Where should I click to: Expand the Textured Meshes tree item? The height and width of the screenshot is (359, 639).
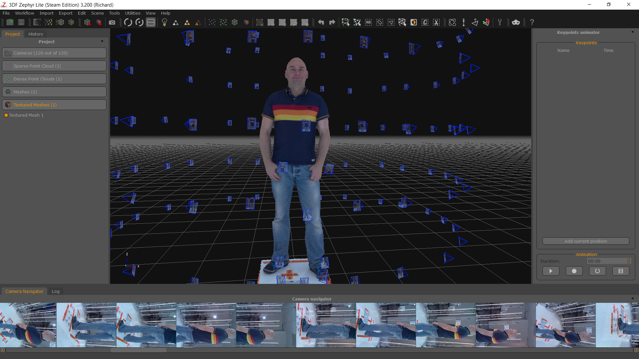(x=34, y=105)
